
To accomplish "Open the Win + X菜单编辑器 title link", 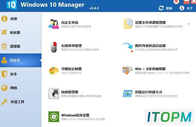I will (x=150, y=69).
